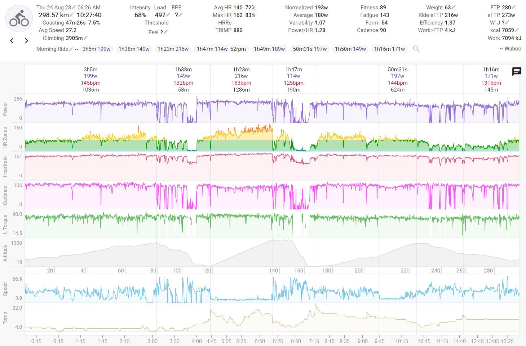Viewport: 526px width, 346px height.
Task: Click the Temp chart axis label
Action: point(5,318)
